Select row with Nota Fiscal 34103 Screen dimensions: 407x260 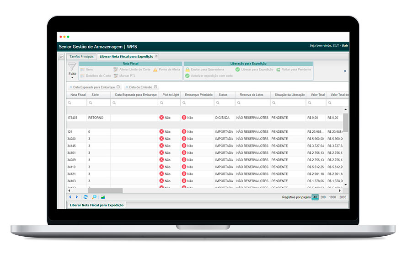click(x=204, y=181)
